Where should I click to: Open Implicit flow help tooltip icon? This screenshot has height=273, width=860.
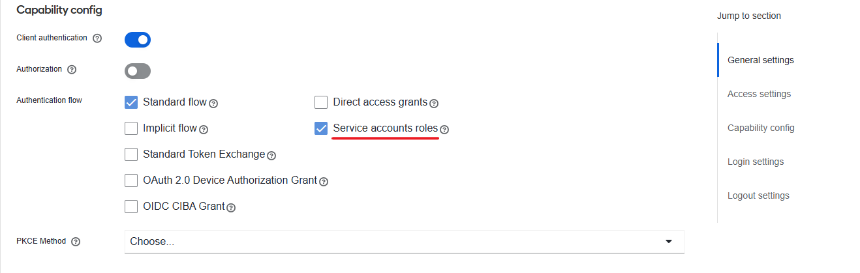pos(204,129)
